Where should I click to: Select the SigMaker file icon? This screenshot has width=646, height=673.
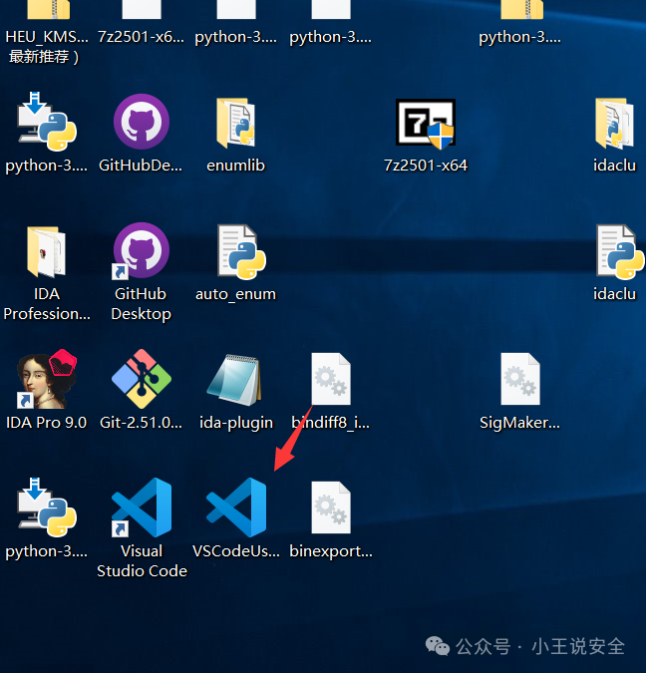(520, 379)
